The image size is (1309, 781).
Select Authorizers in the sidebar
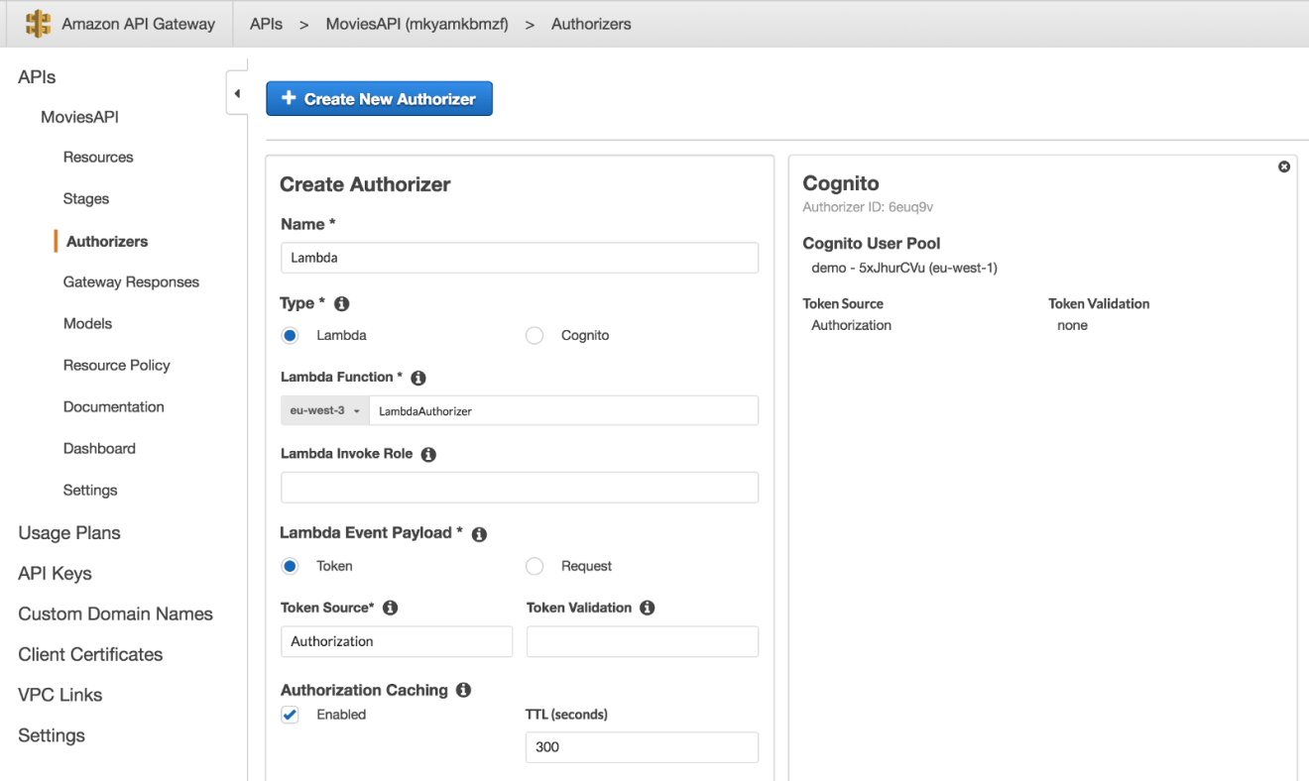[107, 242]
